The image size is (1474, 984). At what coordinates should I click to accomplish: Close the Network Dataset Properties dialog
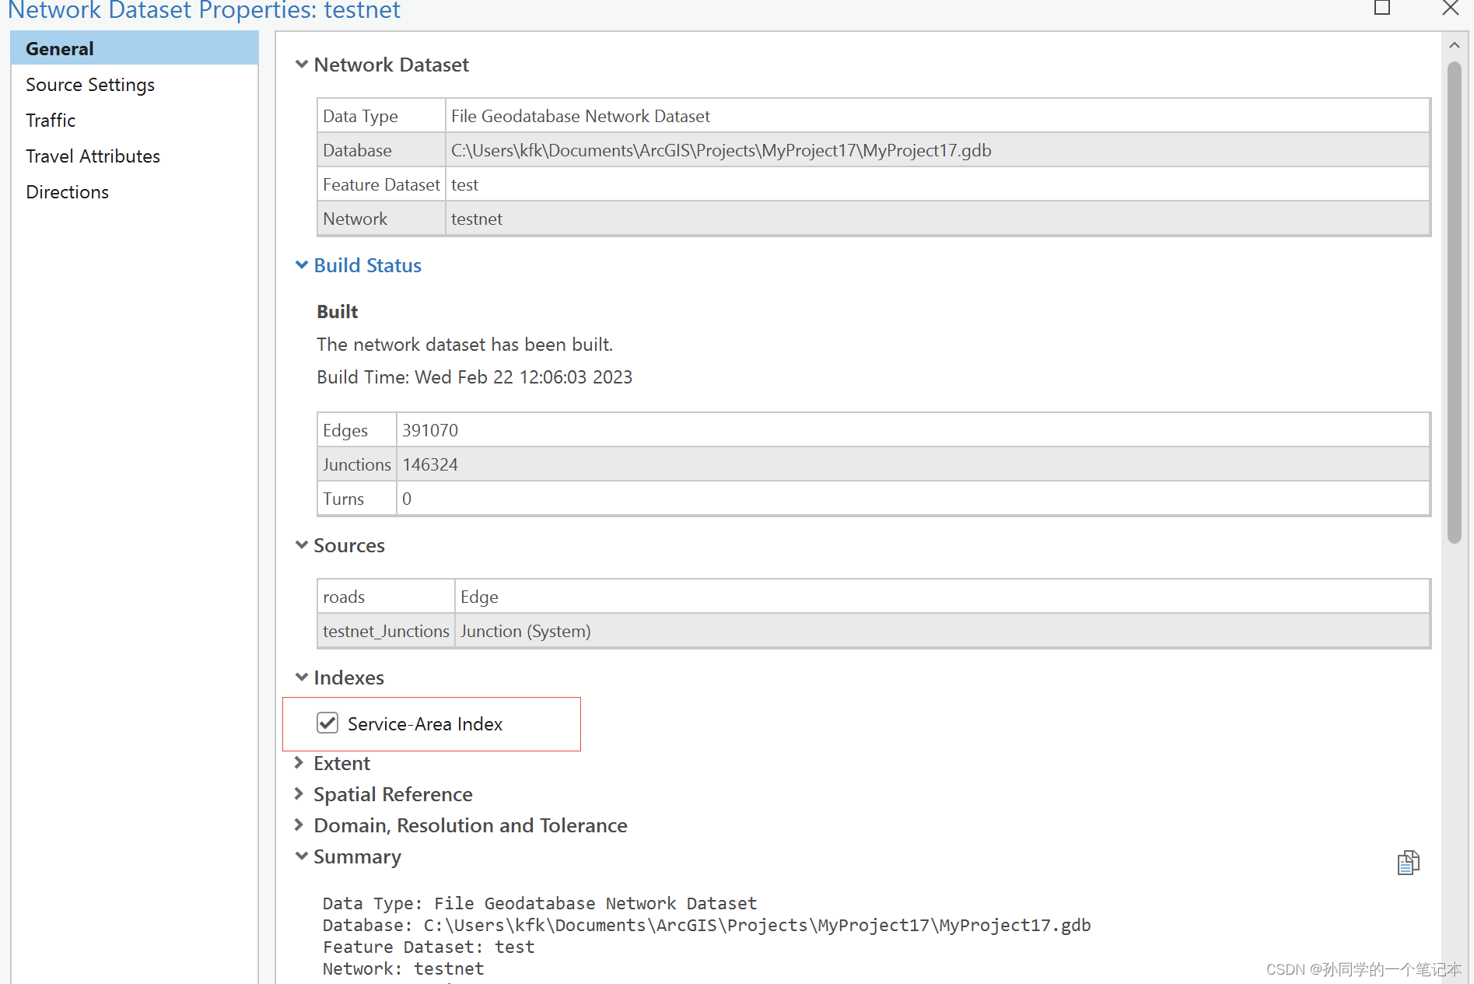(x=1450, y=8)
